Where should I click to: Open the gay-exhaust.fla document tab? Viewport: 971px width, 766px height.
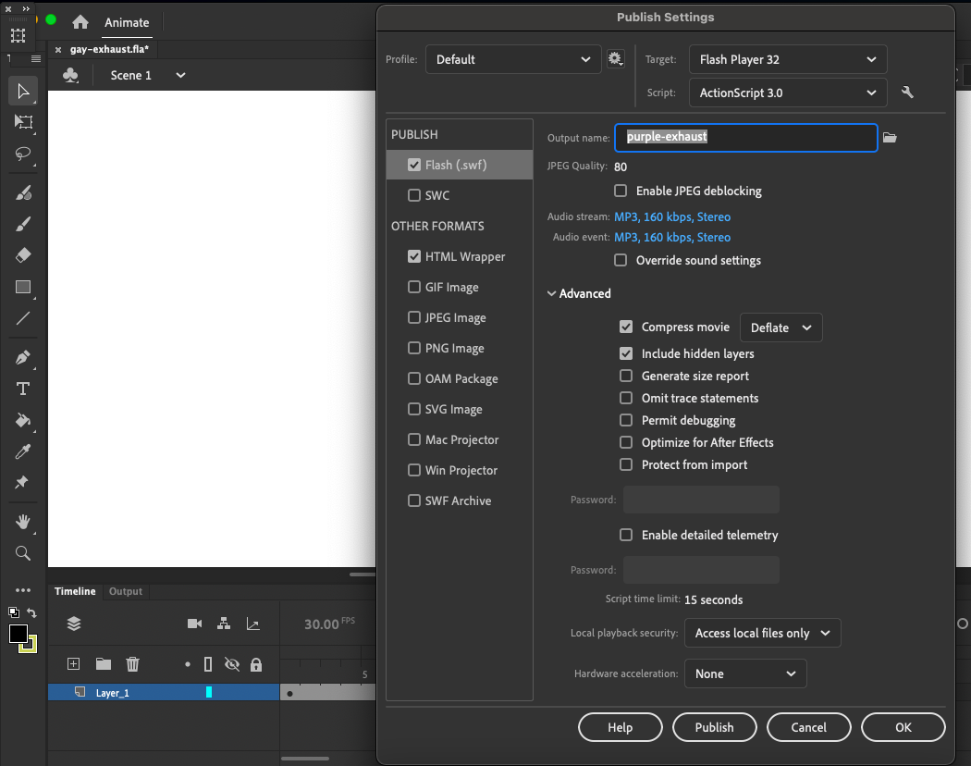pyautogui.click(x=108, y=49)
